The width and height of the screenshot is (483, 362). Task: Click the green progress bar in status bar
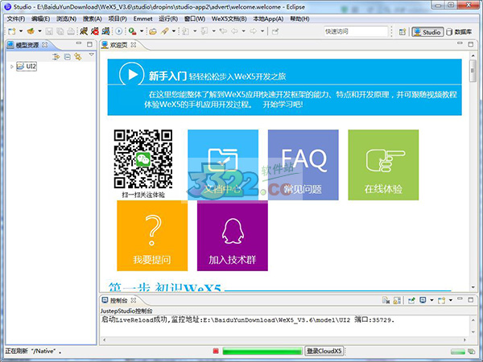click(x=262, y=352)
